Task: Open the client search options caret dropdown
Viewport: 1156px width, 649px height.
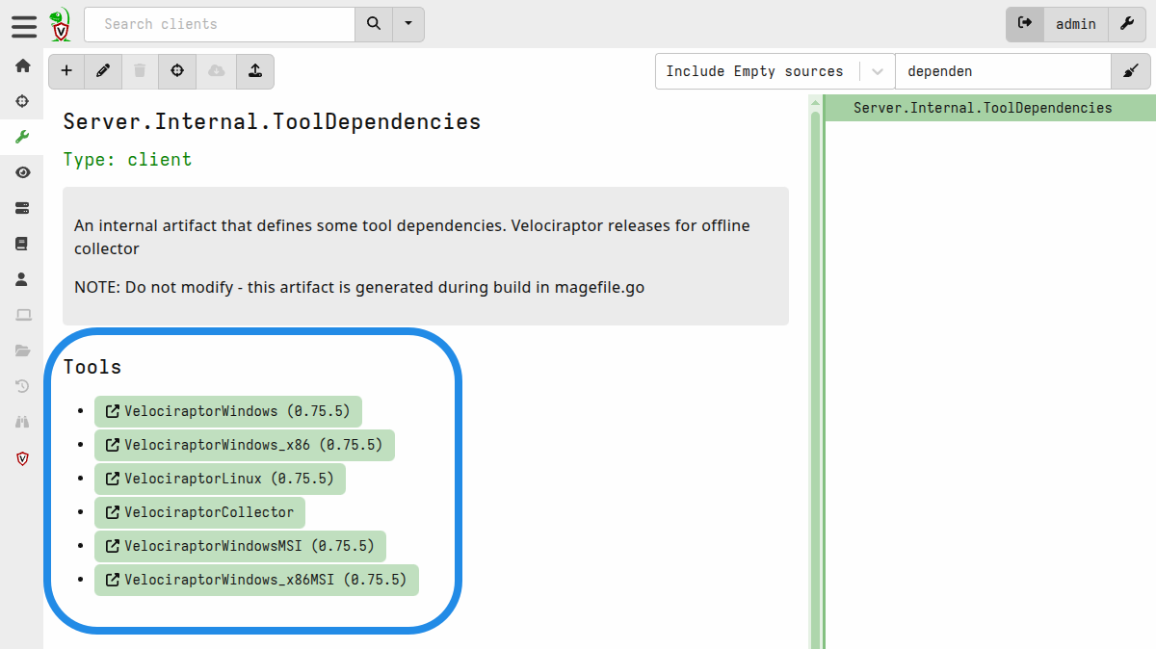Action: tap(408, 24)
